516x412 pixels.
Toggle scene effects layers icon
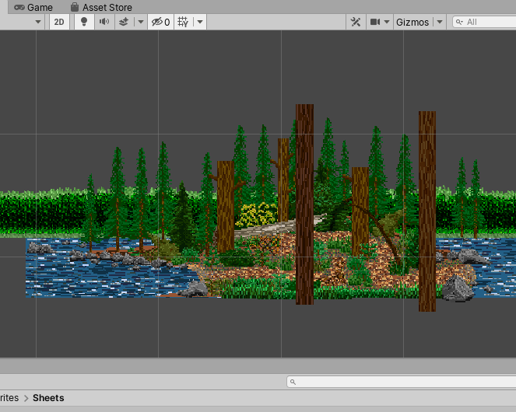pyautogui.click(x=124, y=22)
